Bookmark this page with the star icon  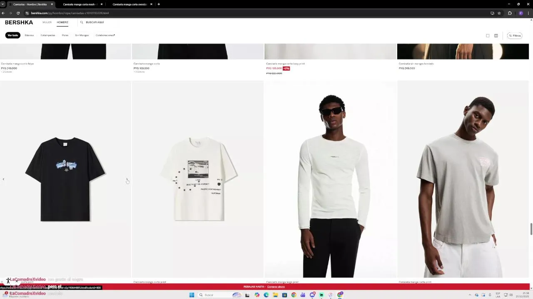pyautogui.click(x=499, y=13)
